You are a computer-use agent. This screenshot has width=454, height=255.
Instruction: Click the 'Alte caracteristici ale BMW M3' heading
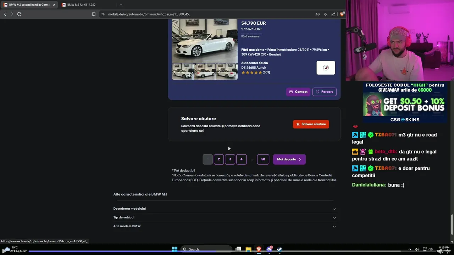pyautogui.click(x=140, y=194)
